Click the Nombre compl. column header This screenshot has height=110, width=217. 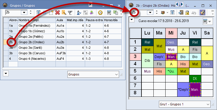(37, 20)
